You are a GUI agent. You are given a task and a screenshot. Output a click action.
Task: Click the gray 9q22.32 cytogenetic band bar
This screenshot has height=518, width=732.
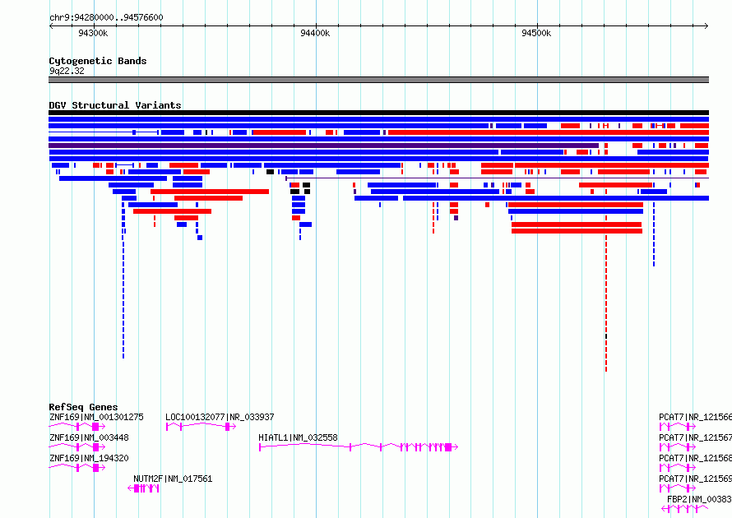(378, 80)
